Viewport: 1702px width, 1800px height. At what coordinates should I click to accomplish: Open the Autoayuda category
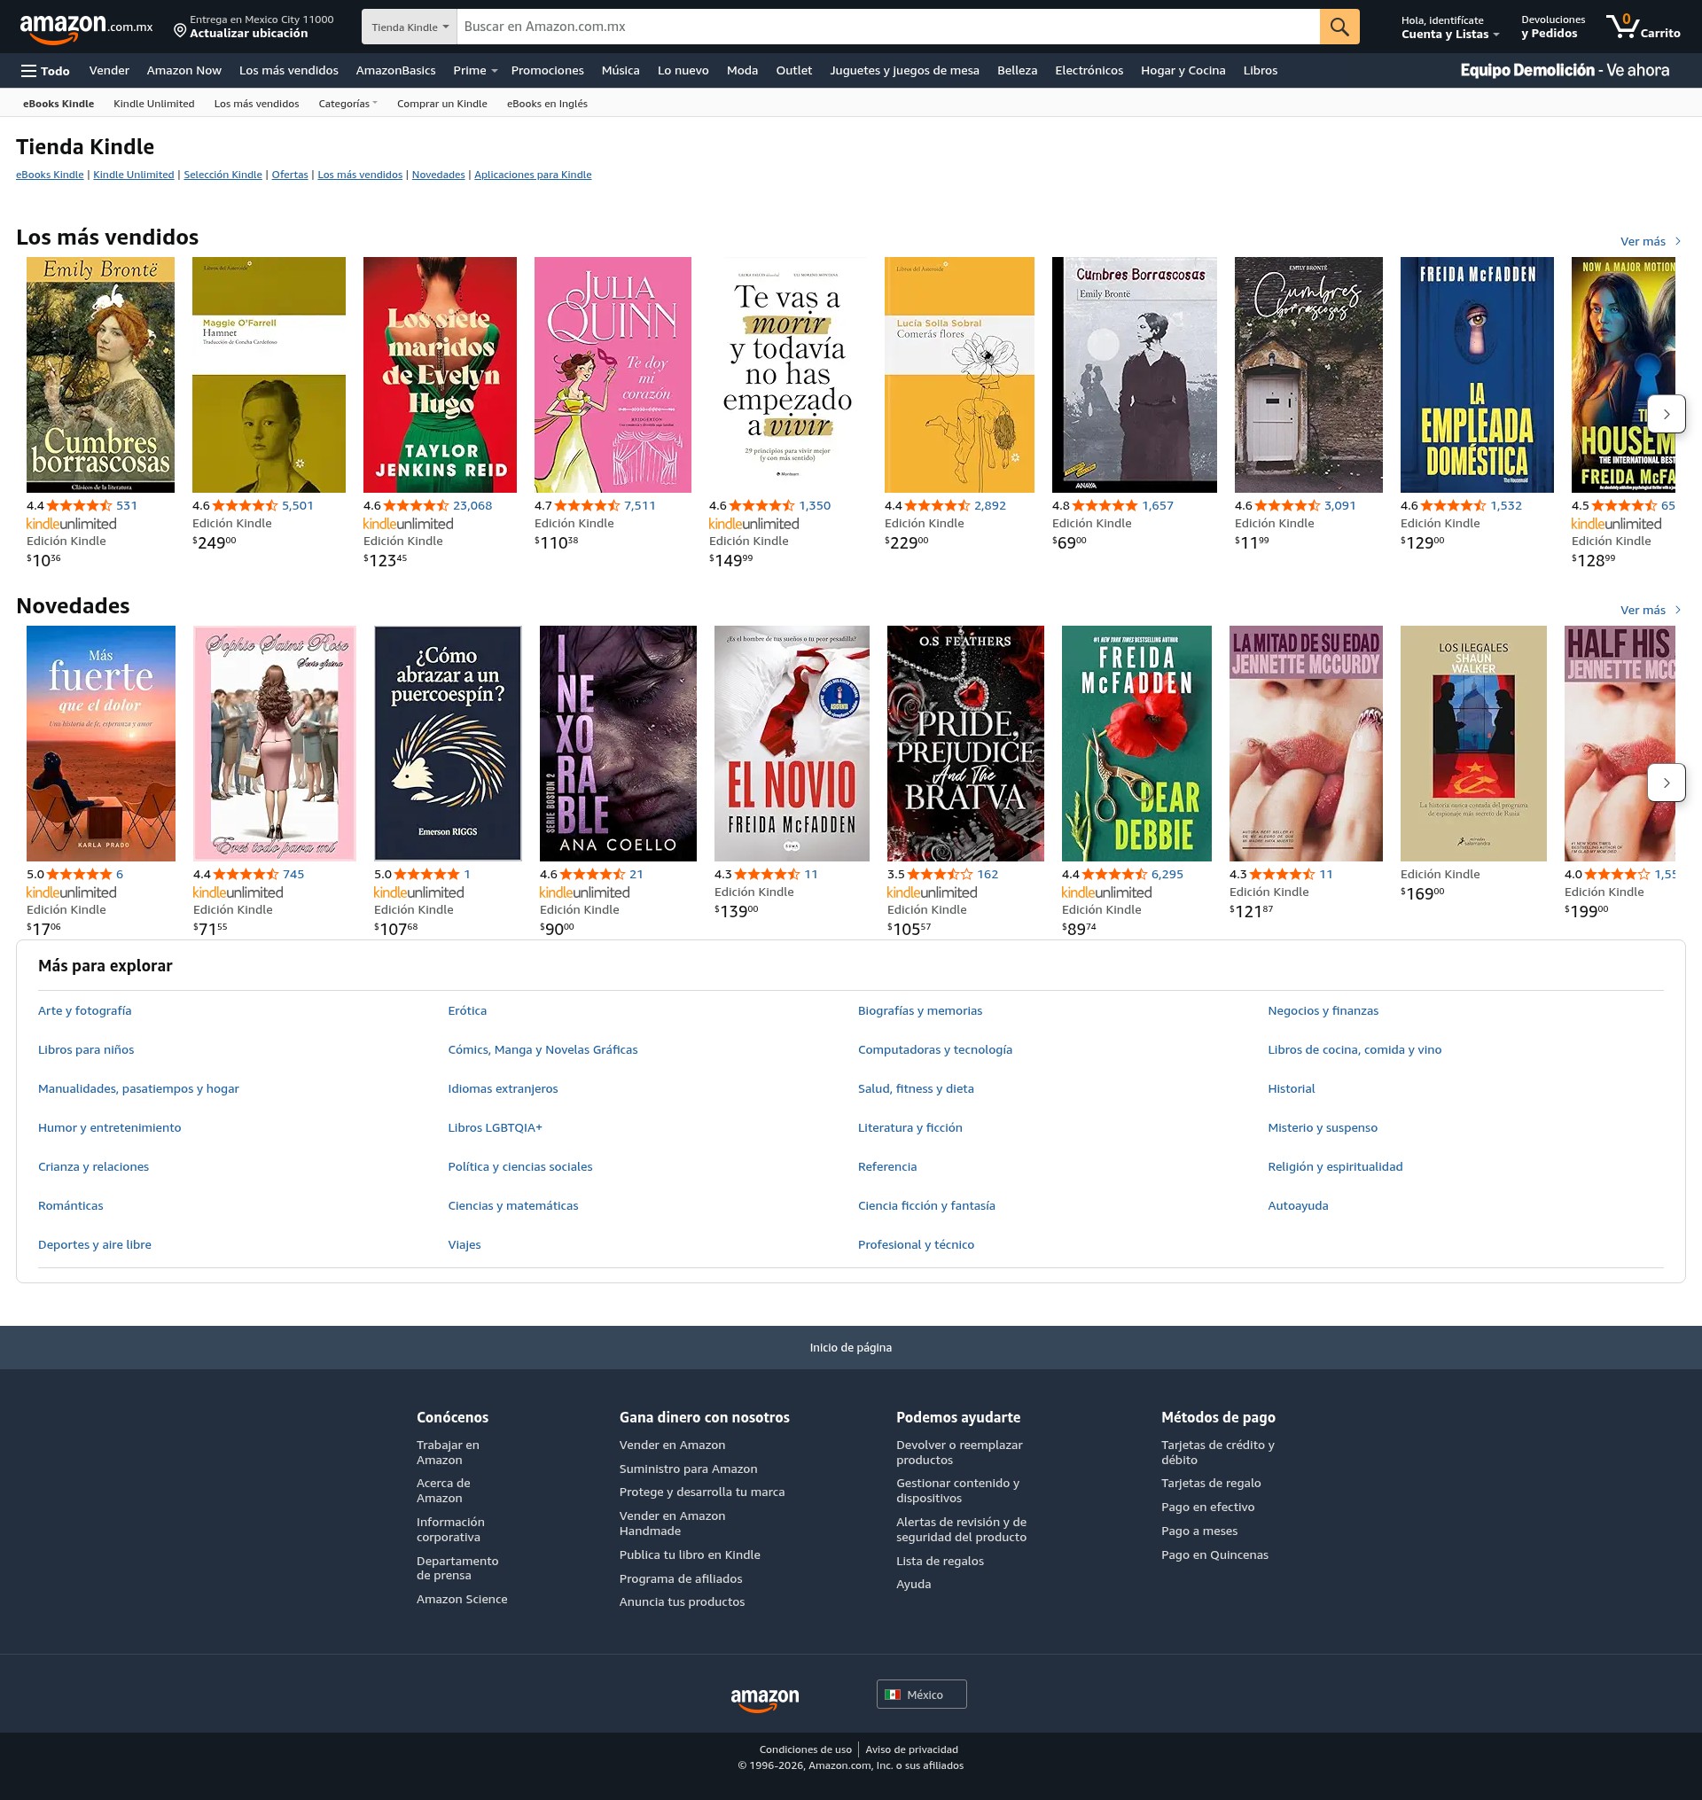pos(1298,1205)
